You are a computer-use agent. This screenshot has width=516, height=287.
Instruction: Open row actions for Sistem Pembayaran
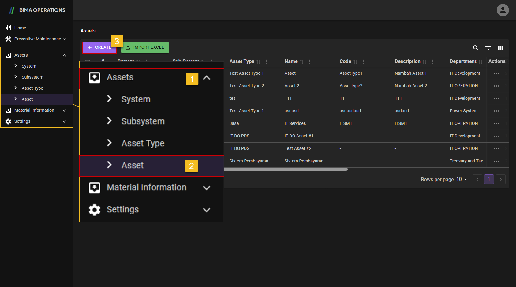click(496, 161)
